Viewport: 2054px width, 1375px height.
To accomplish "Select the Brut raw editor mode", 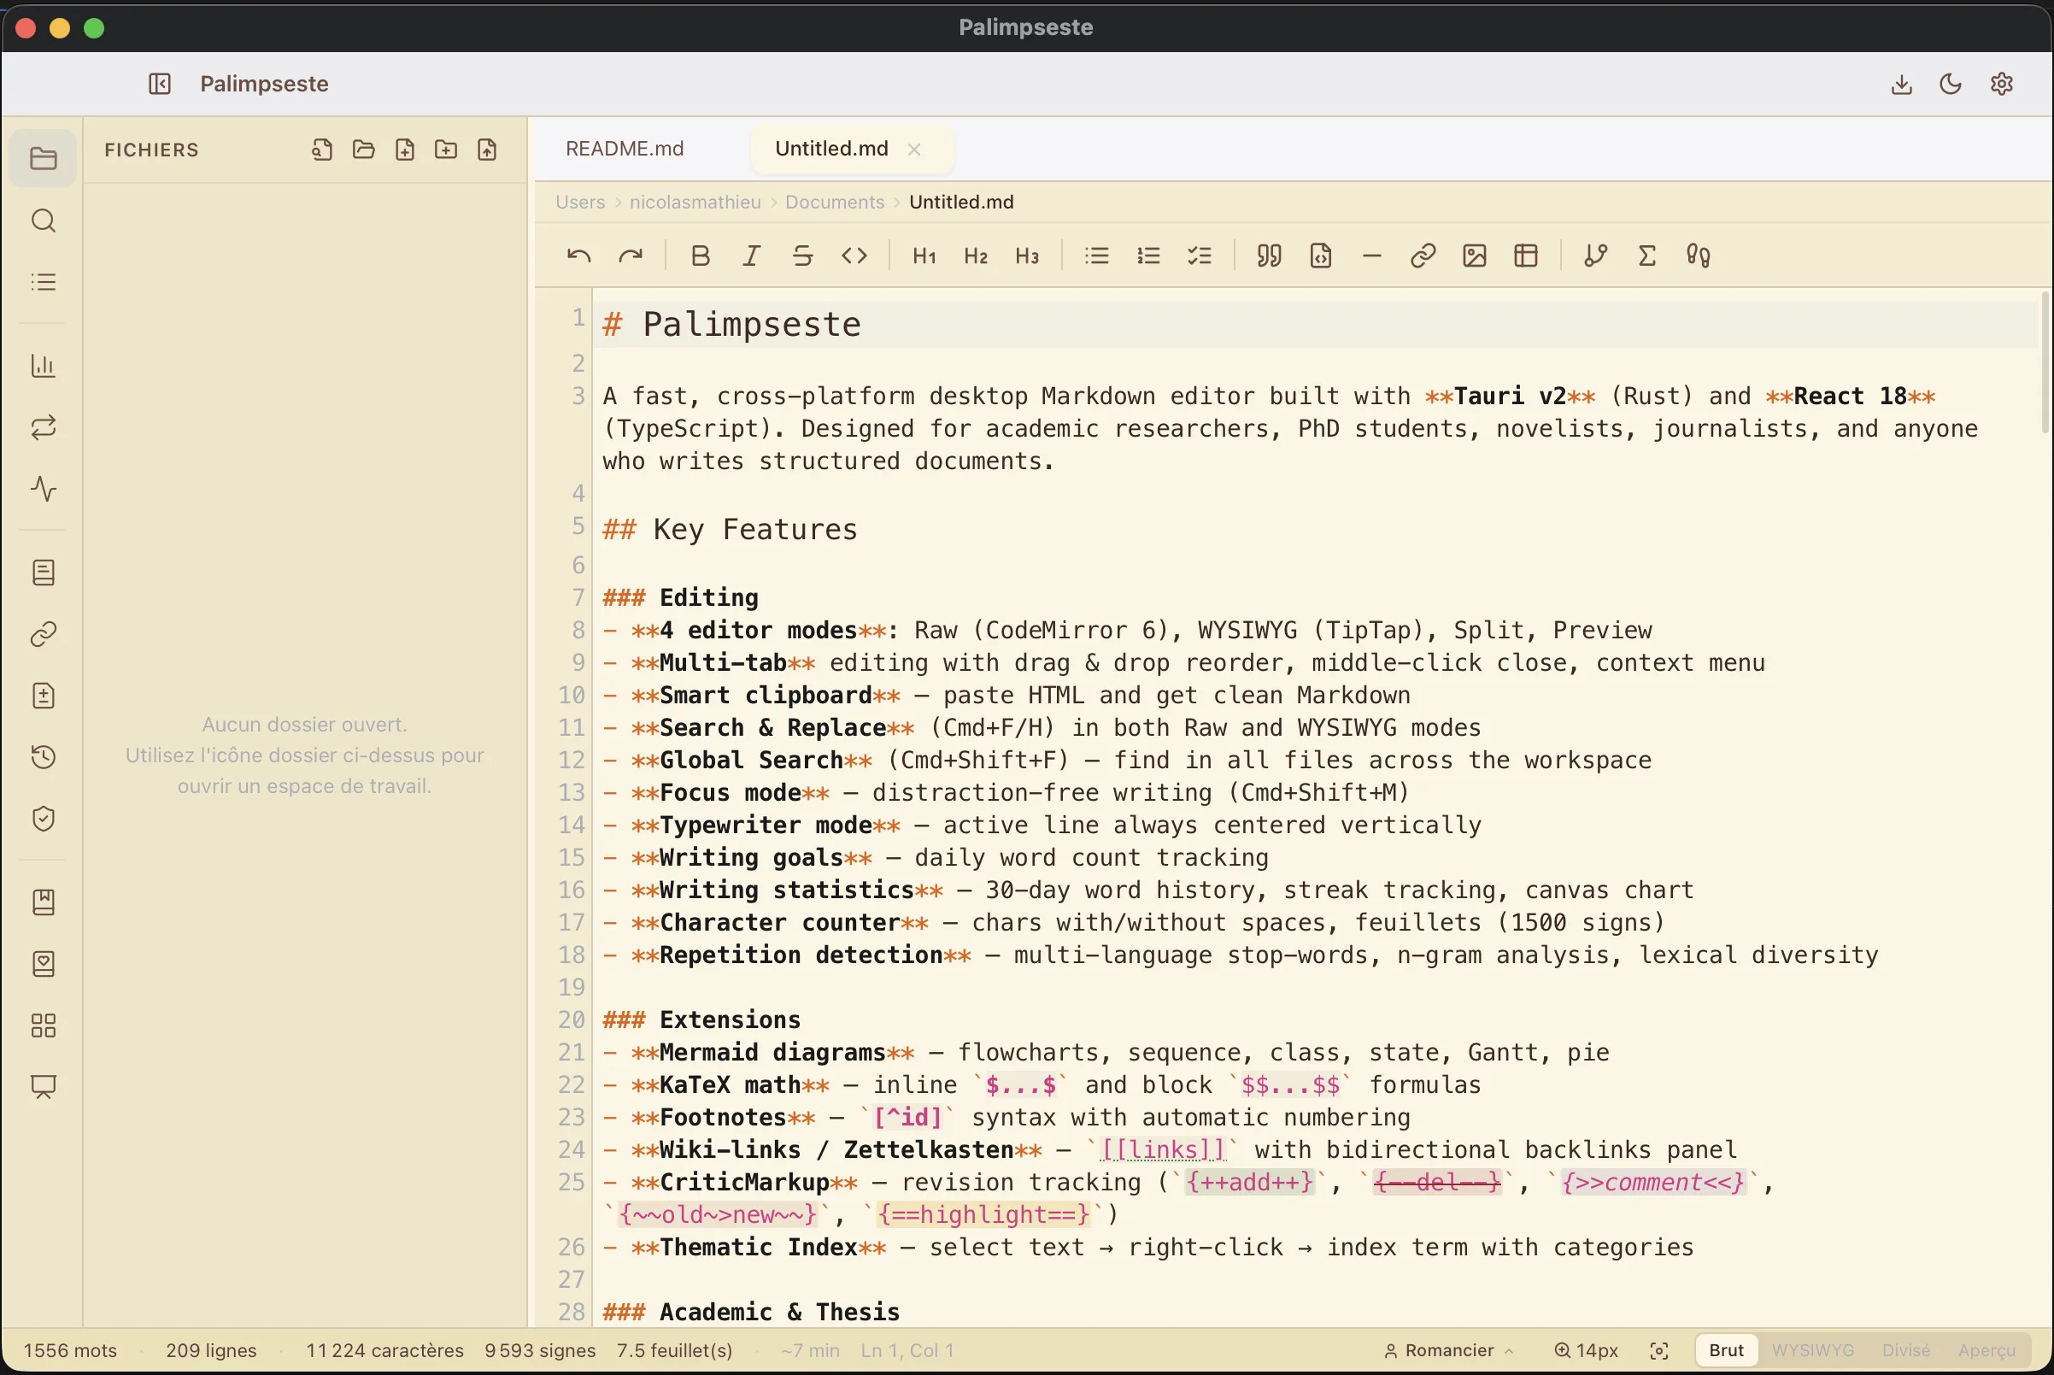I will (x=1726, y=1350).
